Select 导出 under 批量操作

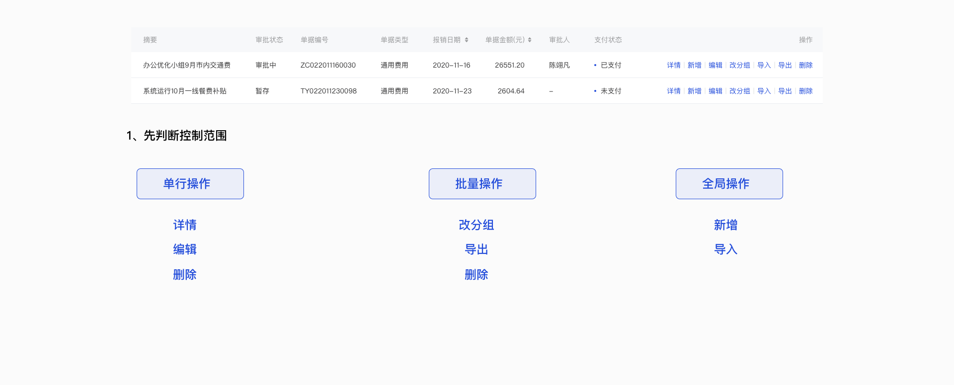pos(477,249)
